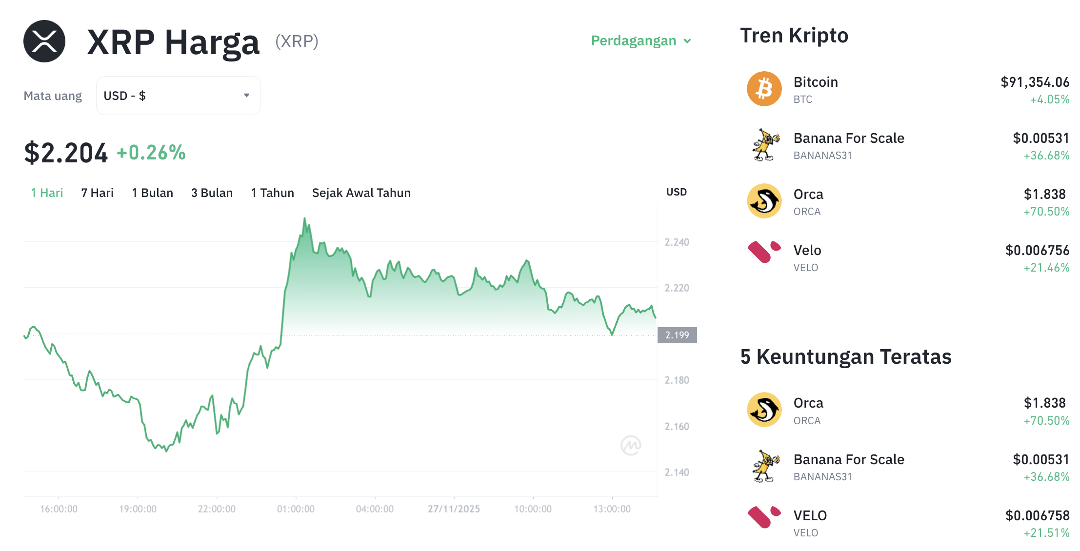Open the USD - $ selector arrow
1080x551 pixels.
click(246, 96)
